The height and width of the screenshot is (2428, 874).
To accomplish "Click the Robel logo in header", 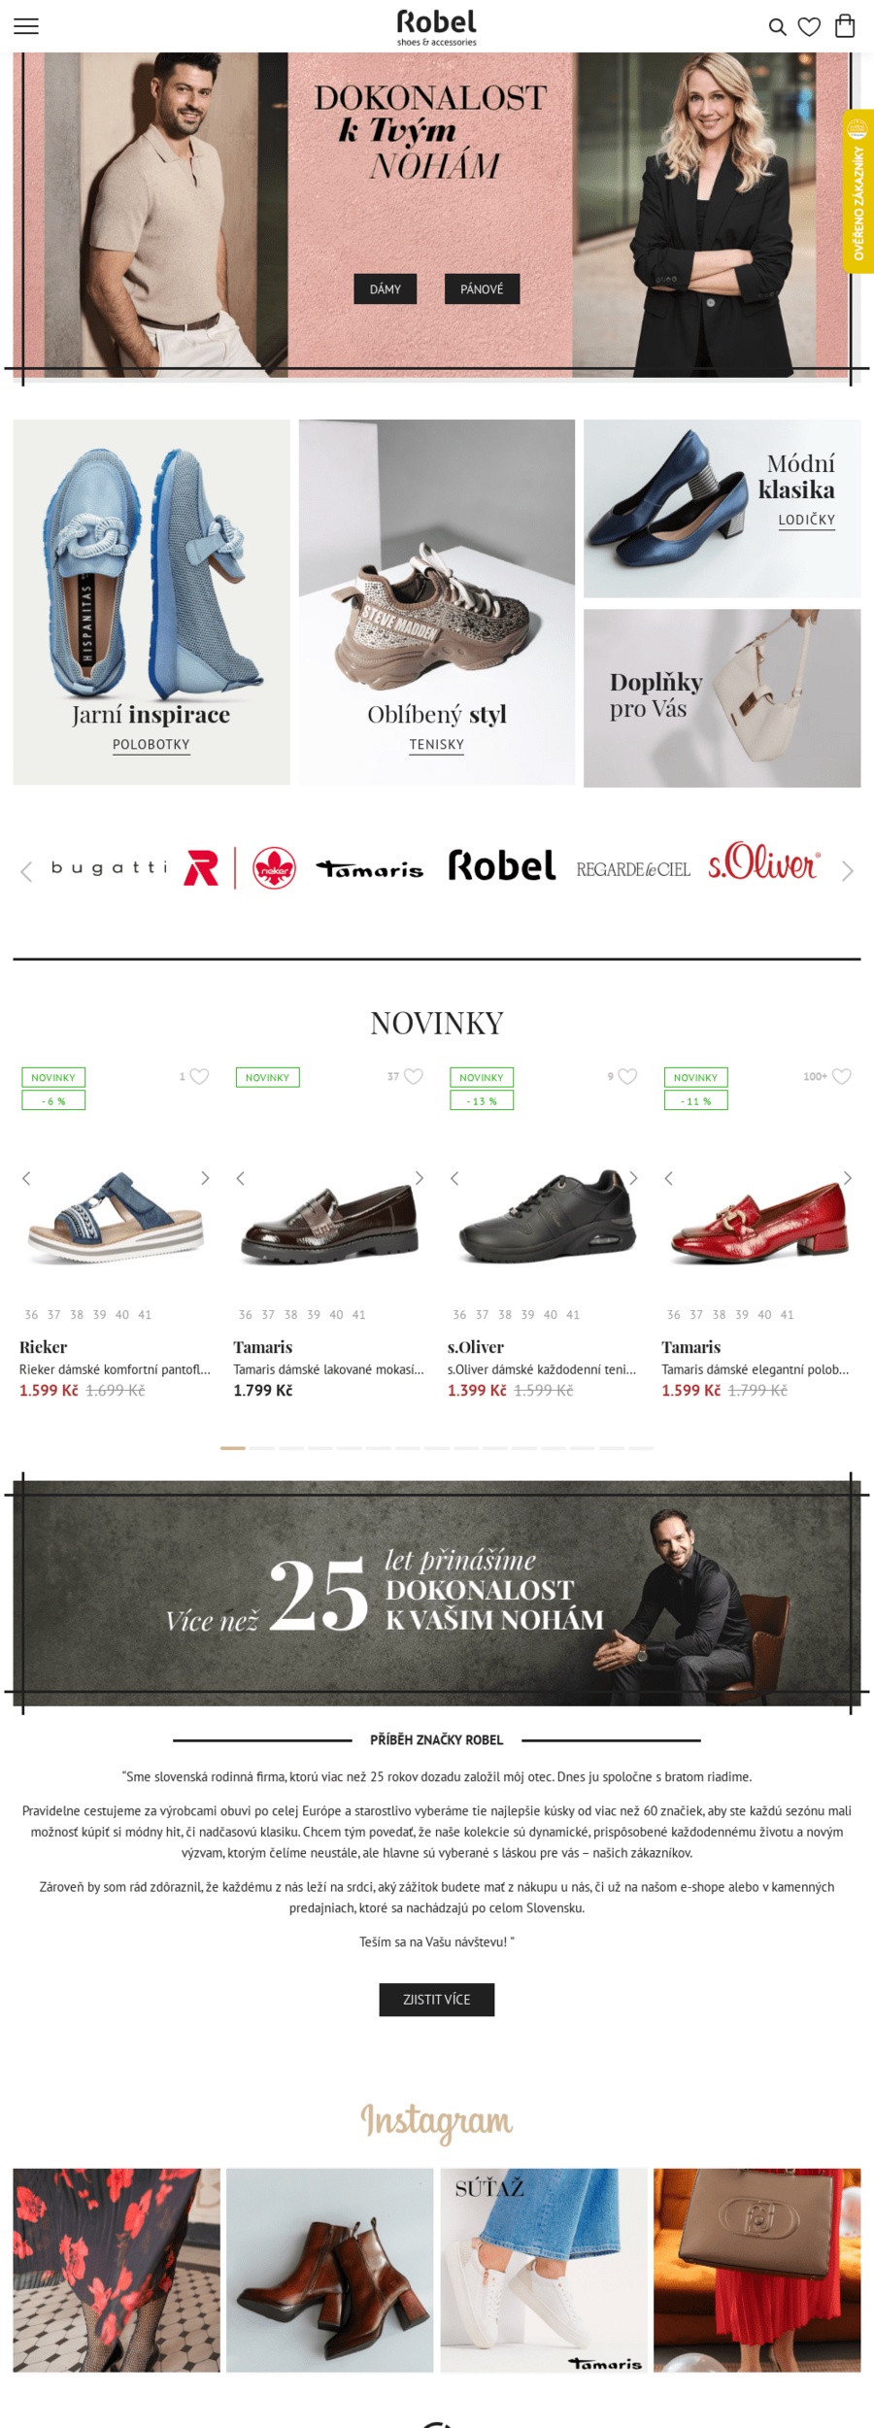I will point(437,27).
